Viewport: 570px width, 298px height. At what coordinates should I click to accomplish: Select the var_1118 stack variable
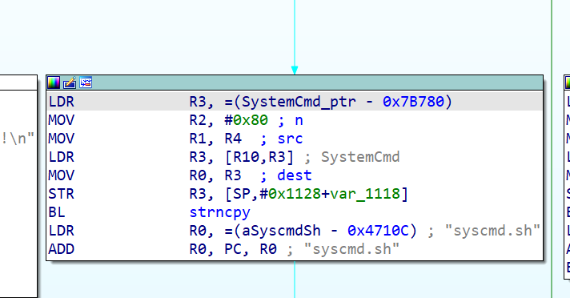click(365, 194)
